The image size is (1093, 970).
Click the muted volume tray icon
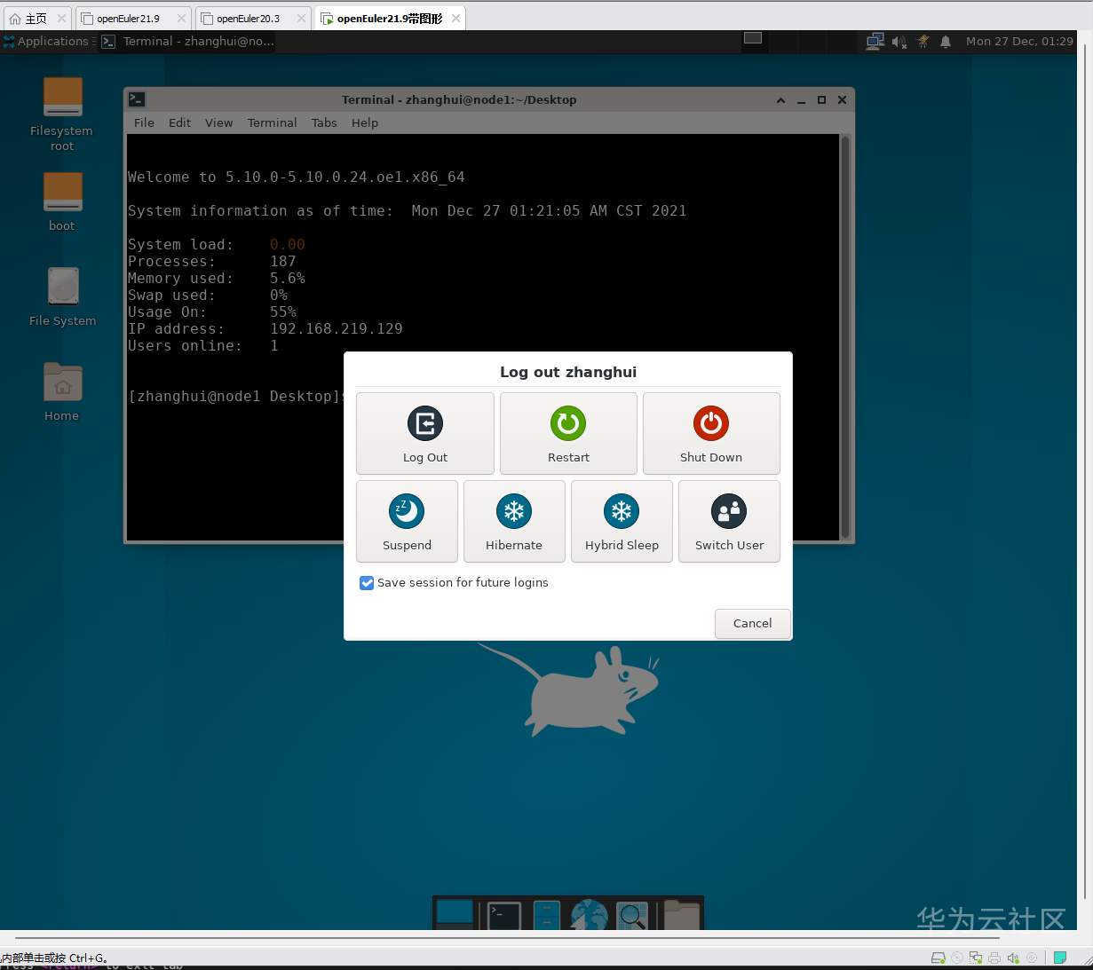899,41
